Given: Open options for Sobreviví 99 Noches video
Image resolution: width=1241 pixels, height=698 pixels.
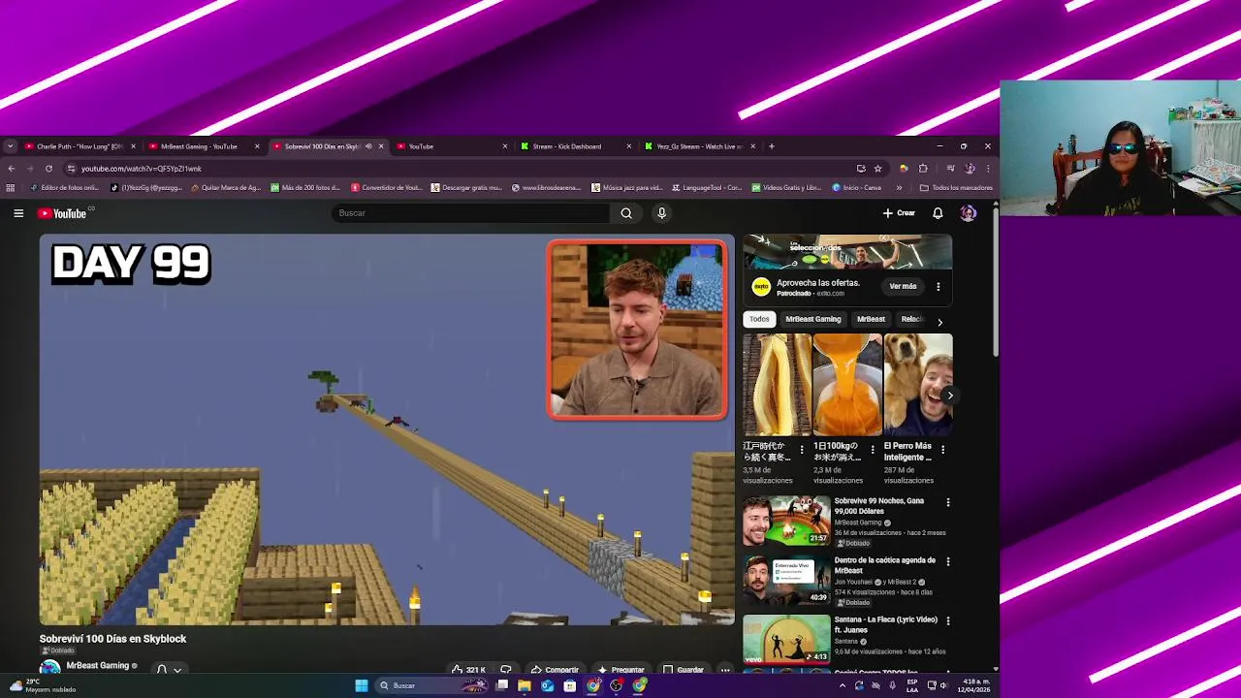Looking at the screenshot, I should pyautogui.click(x=947, y=502).
